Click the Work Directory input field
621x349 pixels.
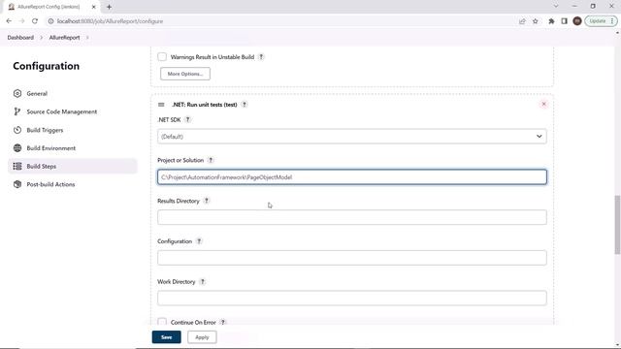click(x=352, y=298)
